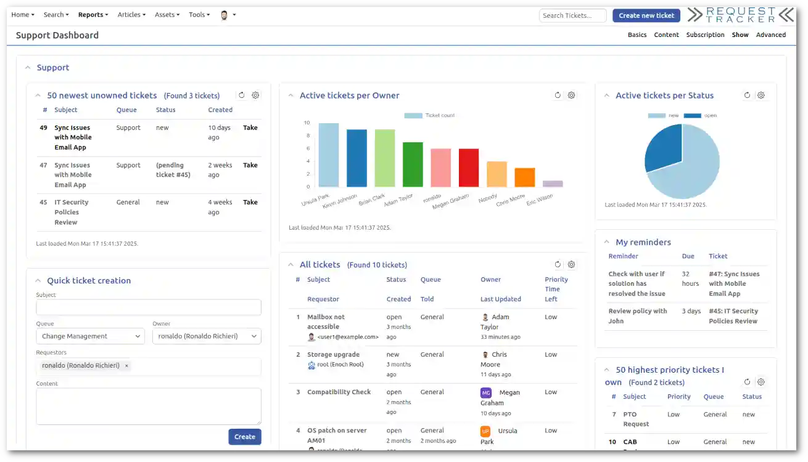Toggle the 'Ticket count' legend on the owner bar chart

pos(430,115)
